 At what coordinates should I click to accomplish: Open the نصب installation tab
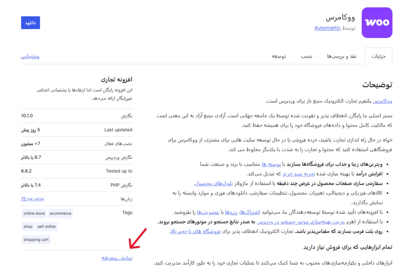(x=306, y=56)
